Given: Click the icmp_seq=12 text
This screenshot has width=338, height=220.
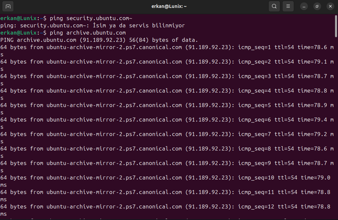Looking at the screenshot, I should tap(256, 207).
